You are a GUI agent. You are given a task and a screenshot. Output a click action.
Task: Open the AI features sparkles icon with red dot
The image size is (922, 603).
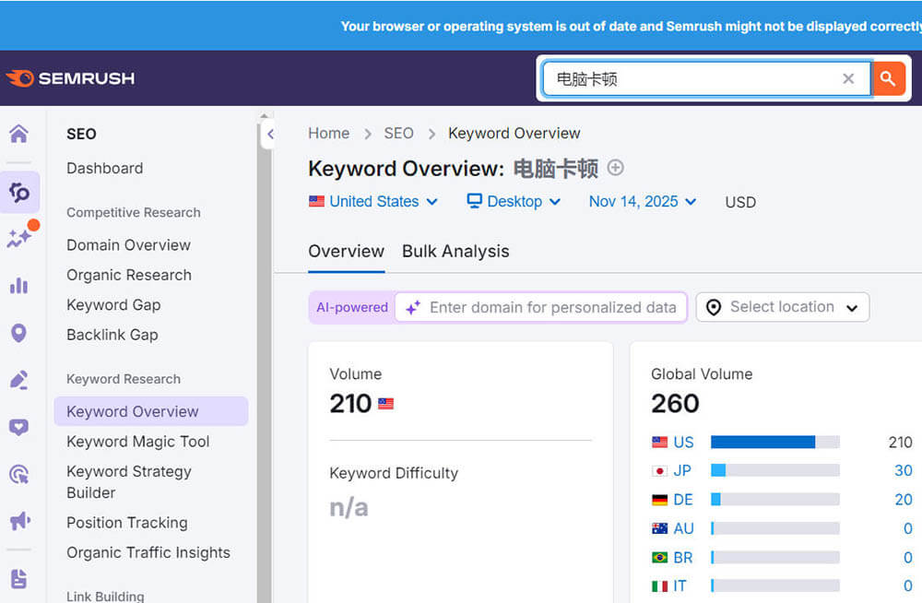tap(19, 238)
